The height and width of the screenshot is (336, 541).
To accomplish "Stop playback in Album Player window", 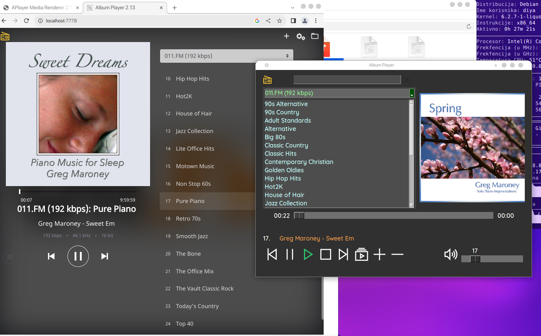I will 326,255.
